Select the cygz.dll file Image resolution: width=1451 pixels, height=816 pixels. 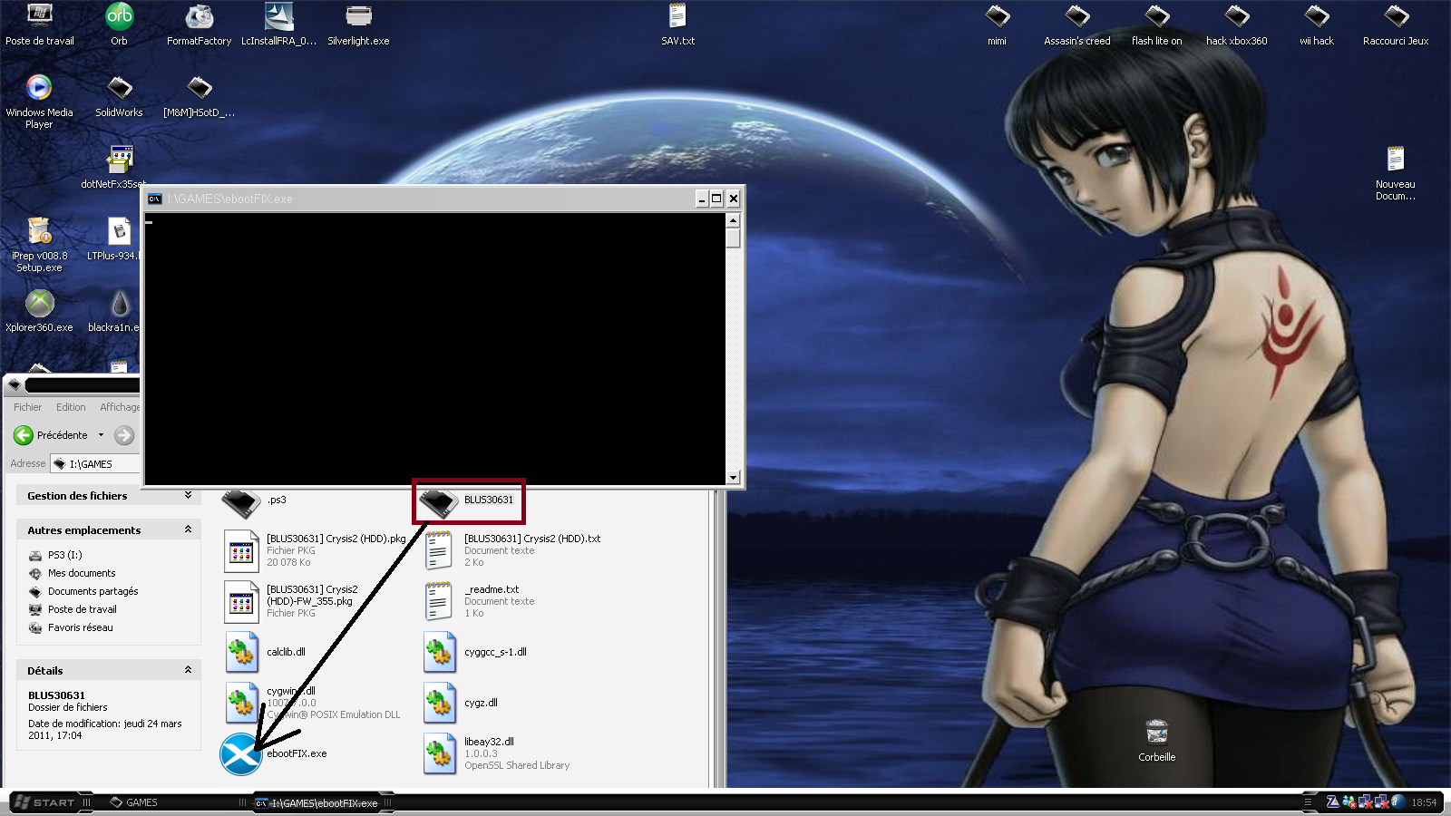461,703
